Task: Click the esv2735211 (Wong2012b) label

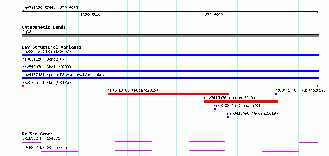Action: (x=47, y=82)
